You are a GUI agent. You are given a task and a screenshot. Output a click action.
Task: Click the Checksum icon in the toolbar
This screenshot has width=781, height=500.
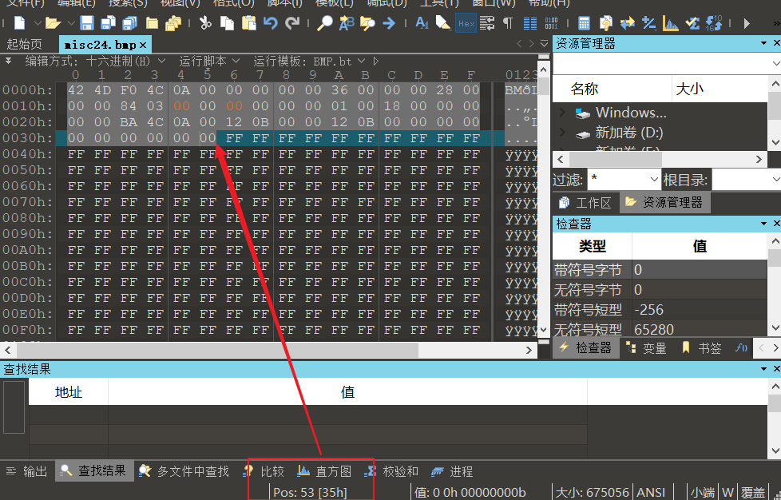[x=693, y=22]
